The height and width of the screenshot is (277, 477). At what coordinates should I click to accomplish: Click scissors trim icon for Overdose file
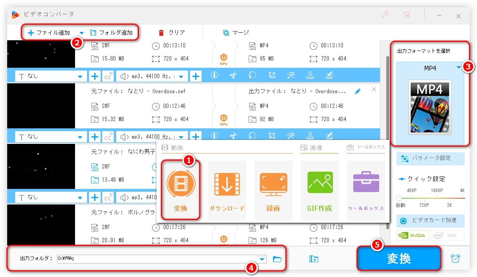pos(233,136)
